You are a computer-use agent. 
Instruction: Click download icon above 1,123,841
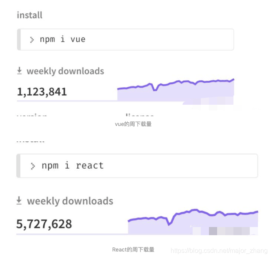[x=19, y=71]
